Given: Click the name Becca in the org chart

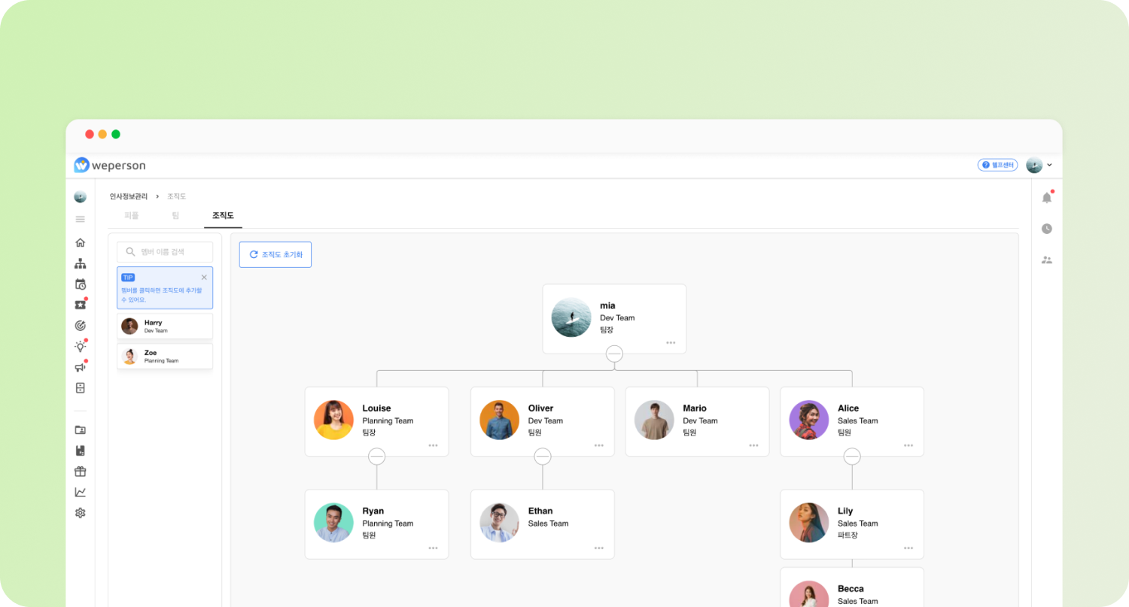Looking at the screenshot, I should point(851,589).
